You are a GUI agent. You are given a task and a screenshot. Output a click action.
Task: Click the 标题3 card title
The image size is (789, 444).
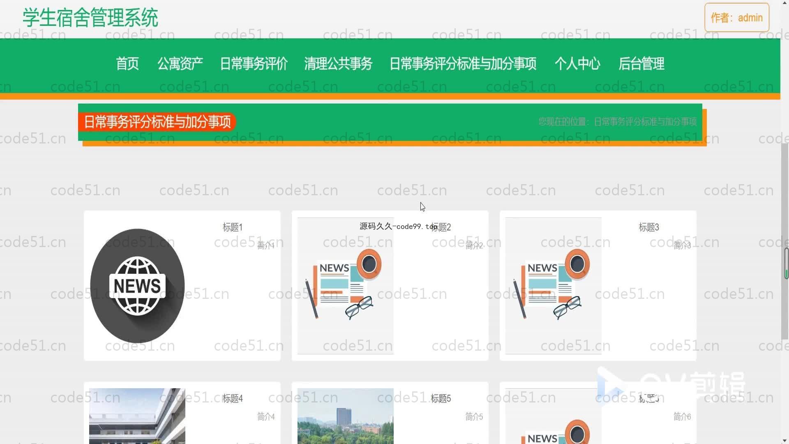tap(649, 227)
